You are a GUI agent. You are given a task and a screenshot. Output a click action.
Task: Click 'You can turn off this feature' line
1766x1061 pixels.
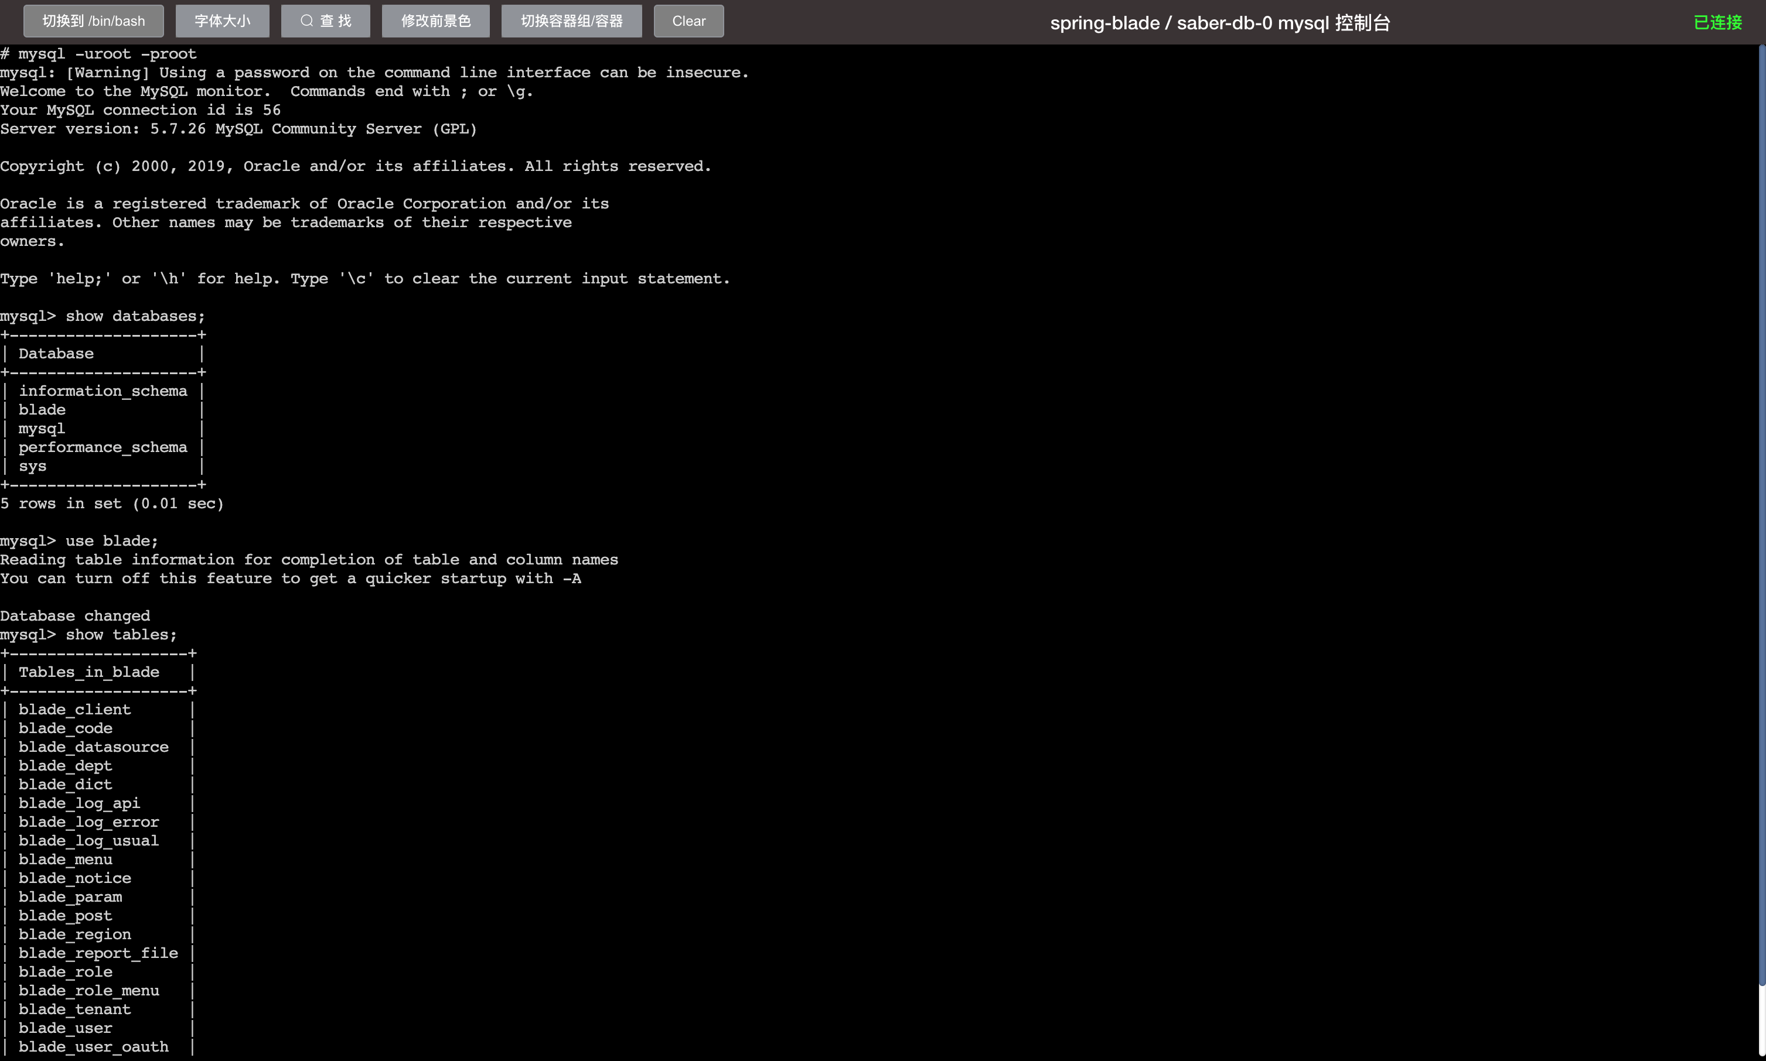pyautogui.click(x=291, y=579)
